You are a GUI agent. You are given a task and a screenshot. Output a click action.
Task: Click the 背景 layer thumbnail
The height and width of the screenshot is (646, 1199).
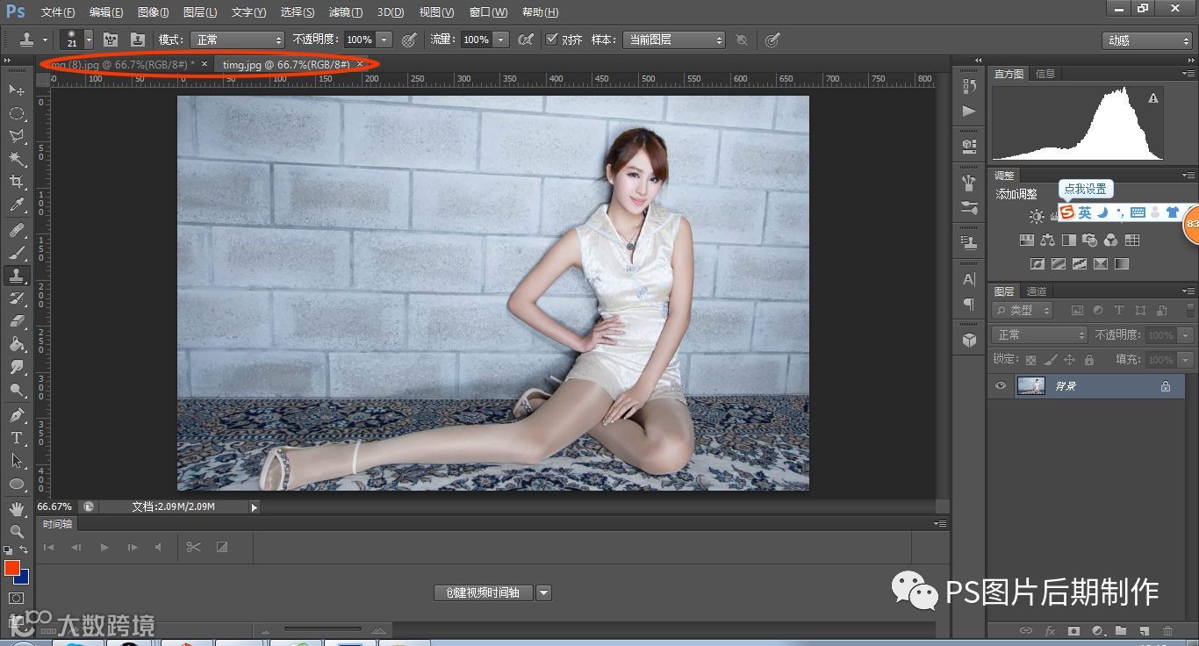point(1030,386)
